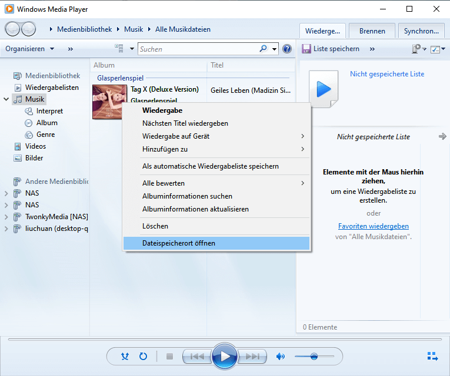Viewport: 450px width, 376px height.
Task: Click Liste speichern button
Action: pos(331,49)
